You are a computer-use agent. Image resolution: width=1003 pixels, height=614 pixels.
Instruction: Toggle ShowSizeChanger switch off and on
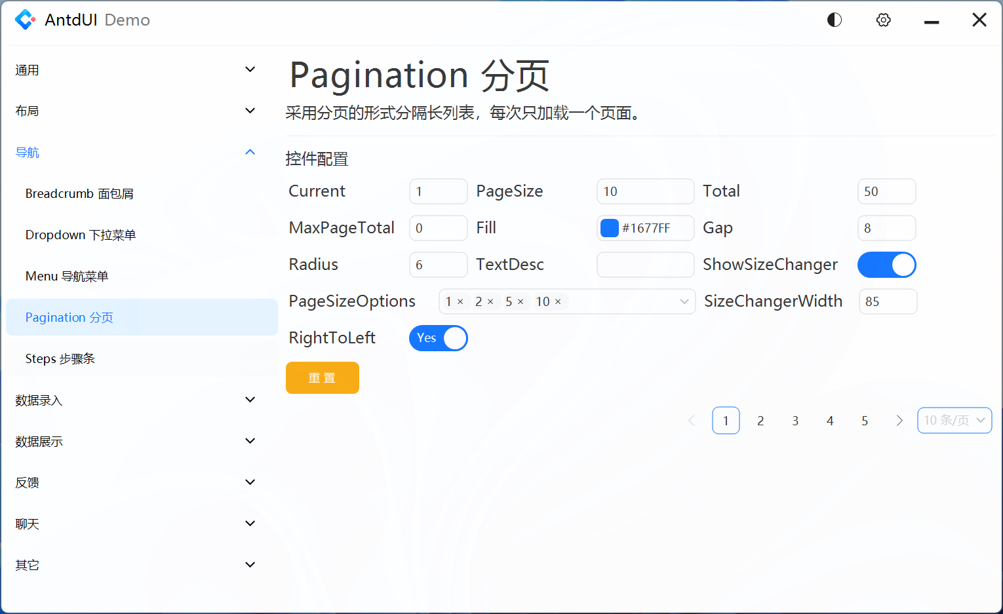pos(887,265)
